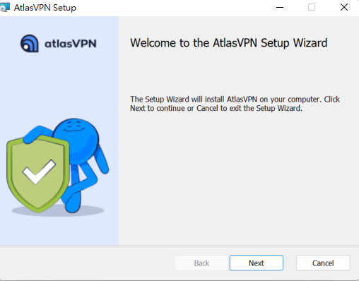Click the green shield checkmark illustration
359x281 pixels.
coord(37,174)
